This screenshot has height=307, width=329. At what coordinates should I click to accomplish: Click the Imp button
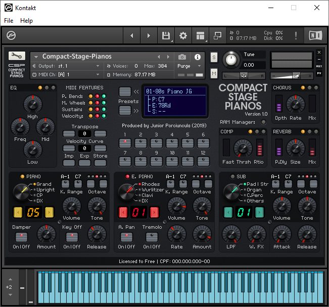point(69,163)
